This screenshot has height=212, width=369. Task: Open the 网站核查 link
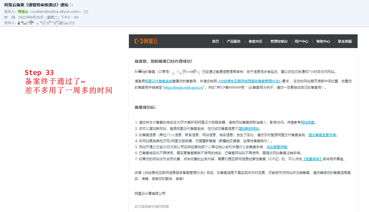(308, 122)
